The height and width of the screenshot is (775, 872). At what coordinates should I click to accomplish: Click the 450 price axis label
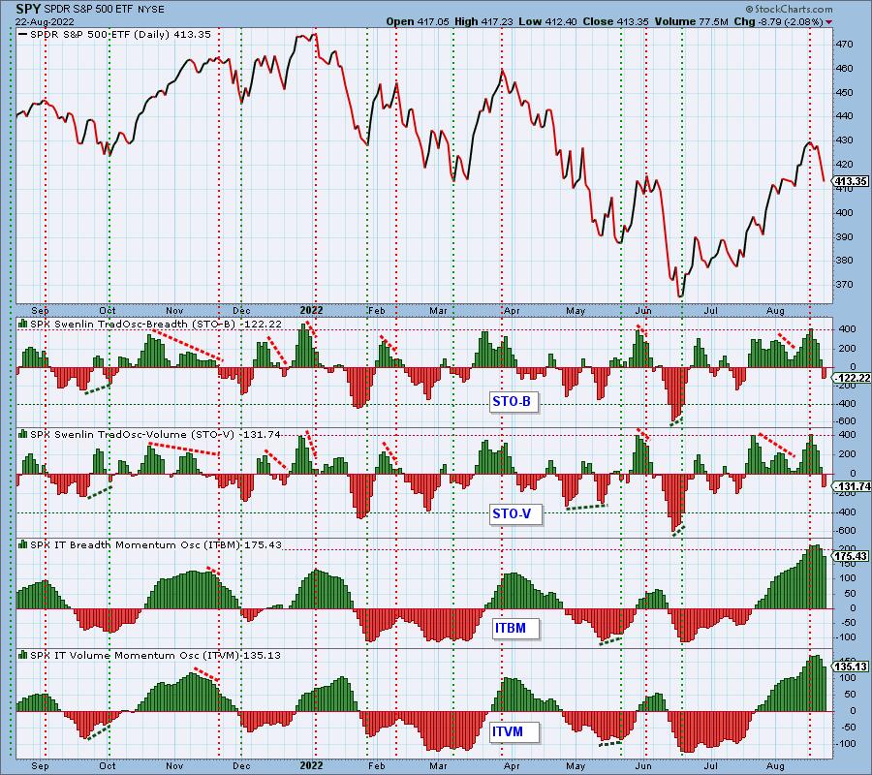844,92
